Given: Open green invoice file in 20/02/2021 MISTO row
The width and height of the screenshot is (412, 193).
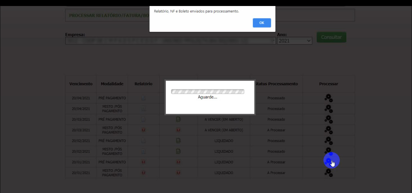Looking at the screenshot, I should click(x=178, y=151).
